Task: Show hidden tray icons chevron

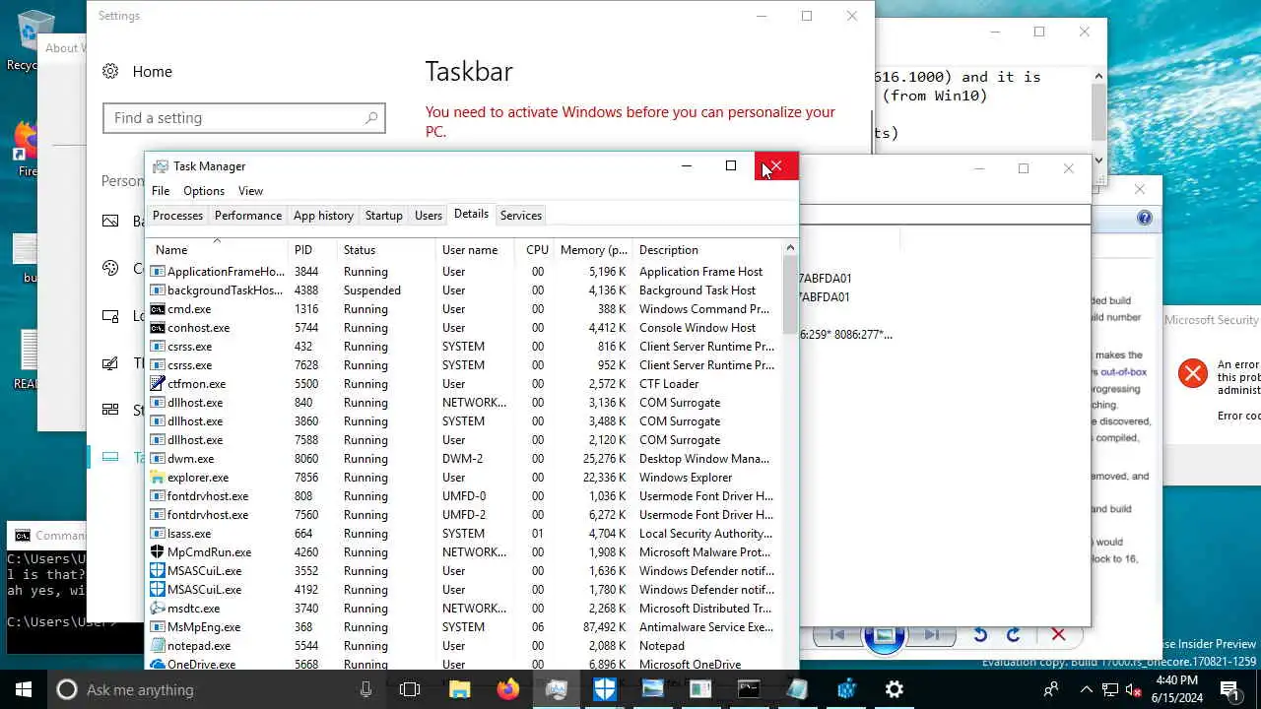Action: tap(1087, 690)
